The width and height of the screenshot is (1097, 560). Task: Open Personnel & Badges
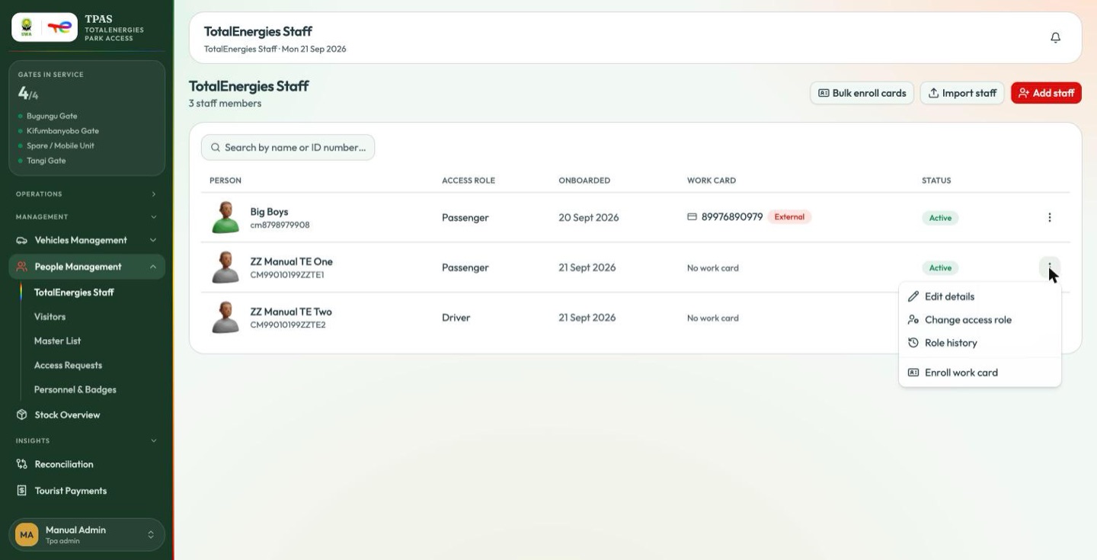point(75,390)
